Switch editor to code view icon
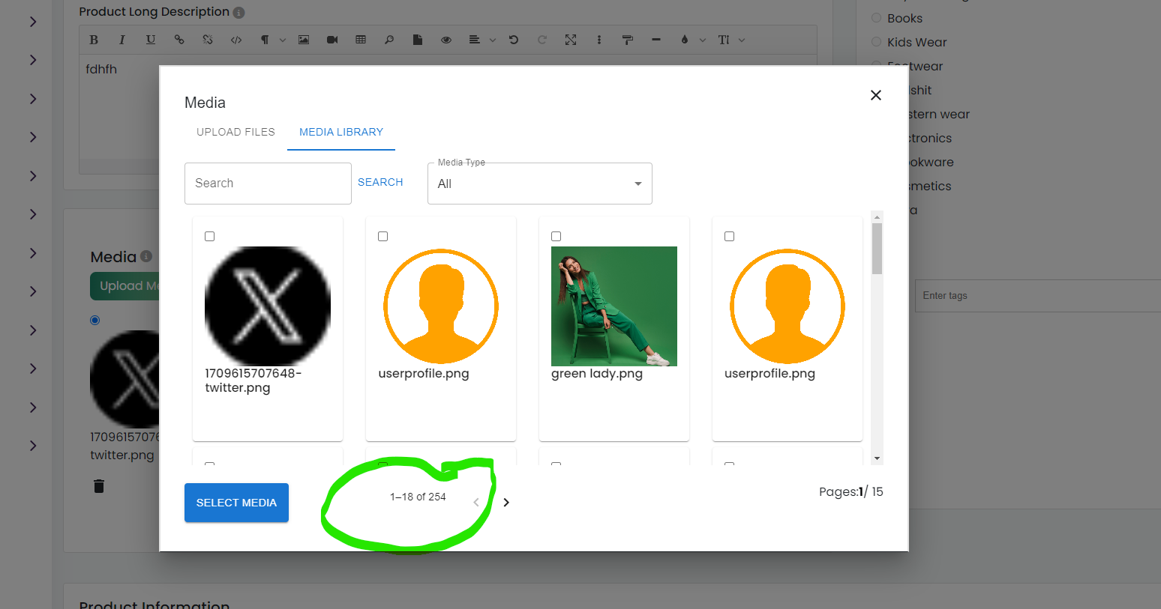This screenshot has height=609, width=1161. (236, 40)
